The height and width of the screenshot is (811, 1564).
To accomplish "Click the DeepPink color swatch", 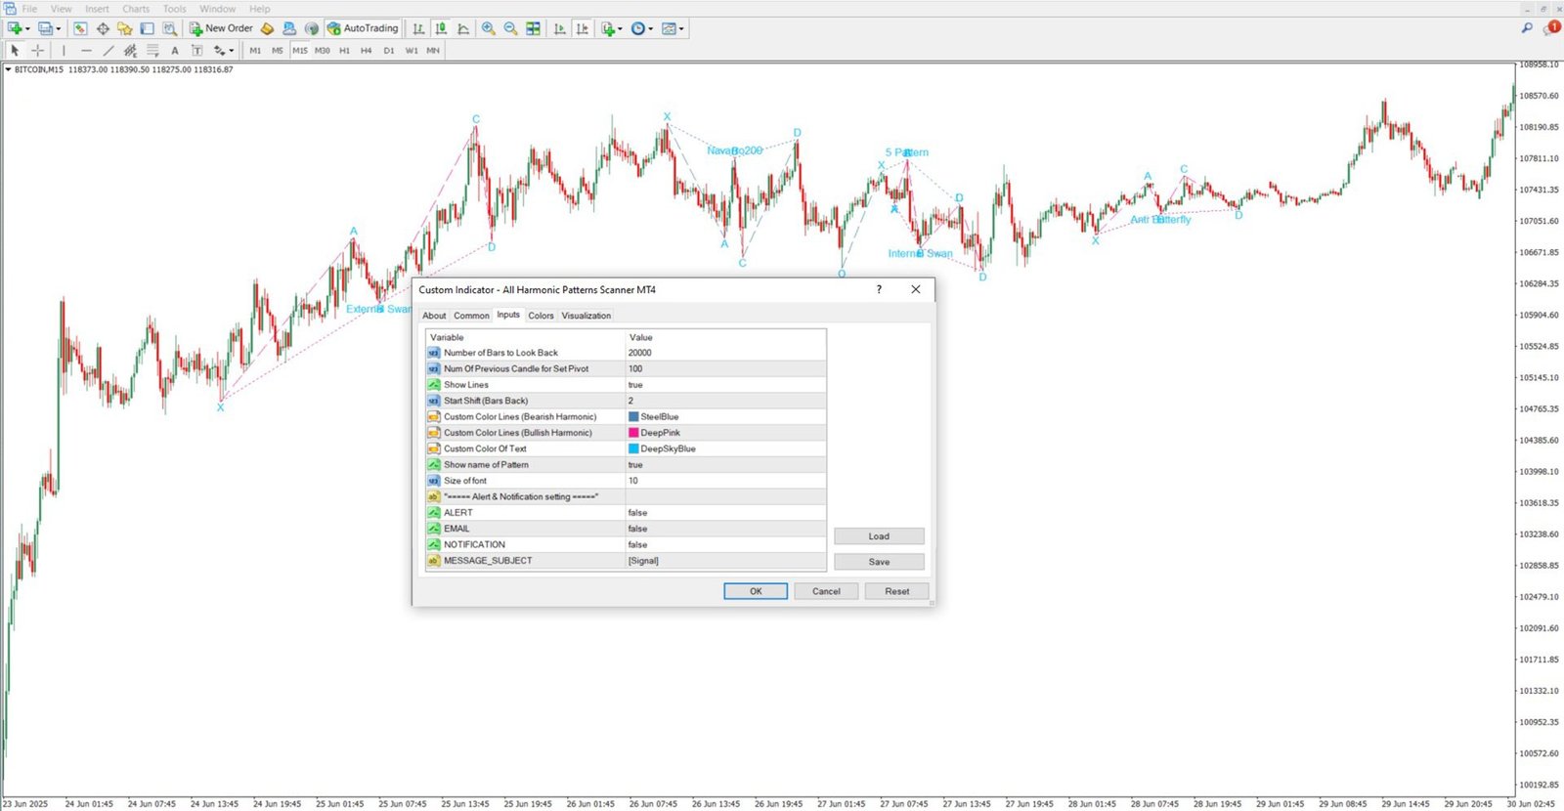I will (x=633, y=433).
